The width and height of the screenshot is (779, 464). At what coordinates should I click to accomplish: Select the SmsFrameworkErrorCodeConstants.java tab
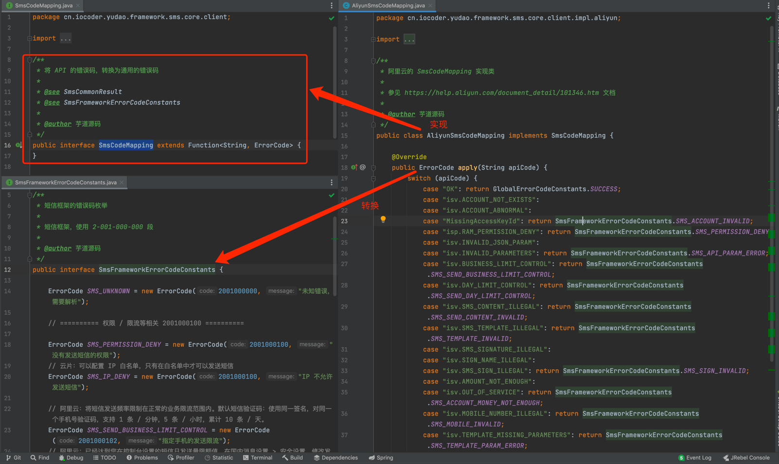(65, 182)
